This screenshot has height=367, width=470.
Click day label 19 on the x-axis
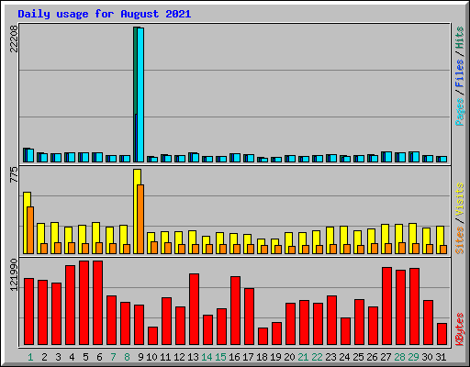275,357
